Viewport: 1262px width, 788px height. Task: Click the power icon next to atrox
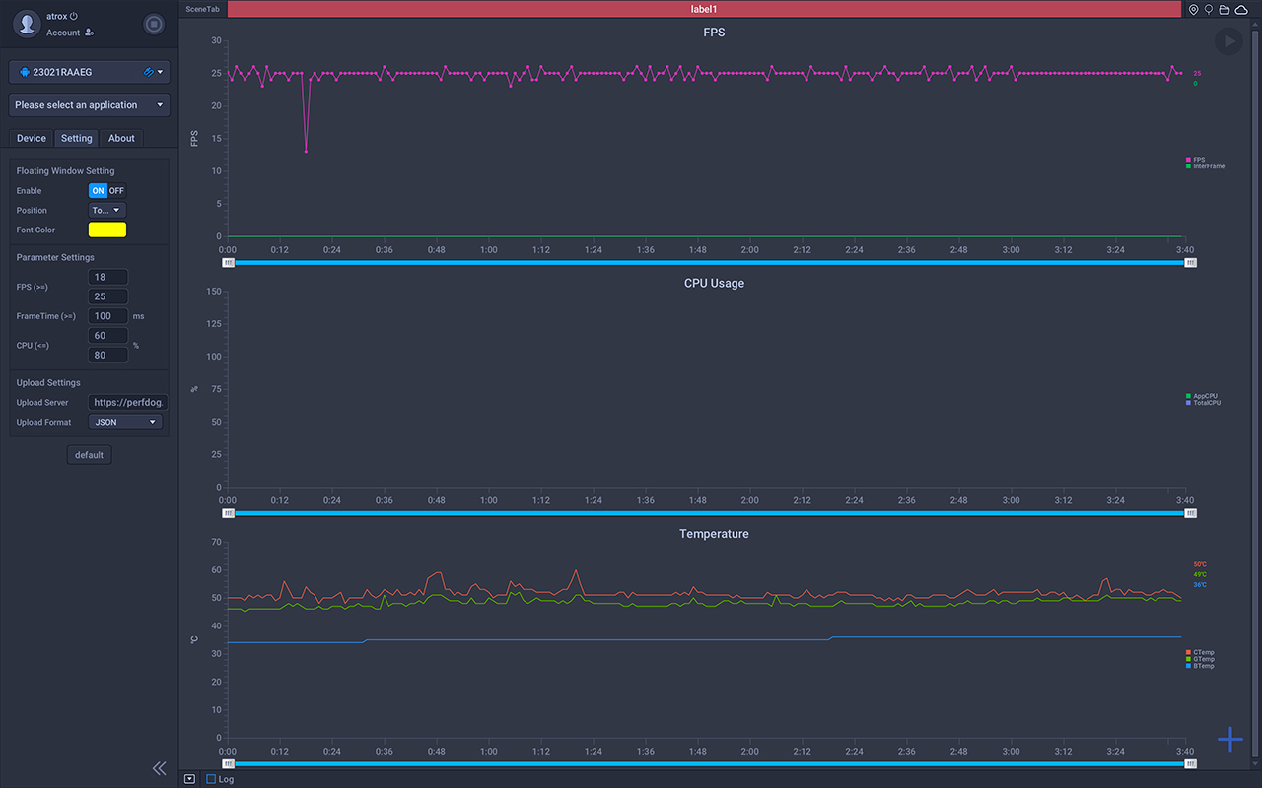[75, 16]
